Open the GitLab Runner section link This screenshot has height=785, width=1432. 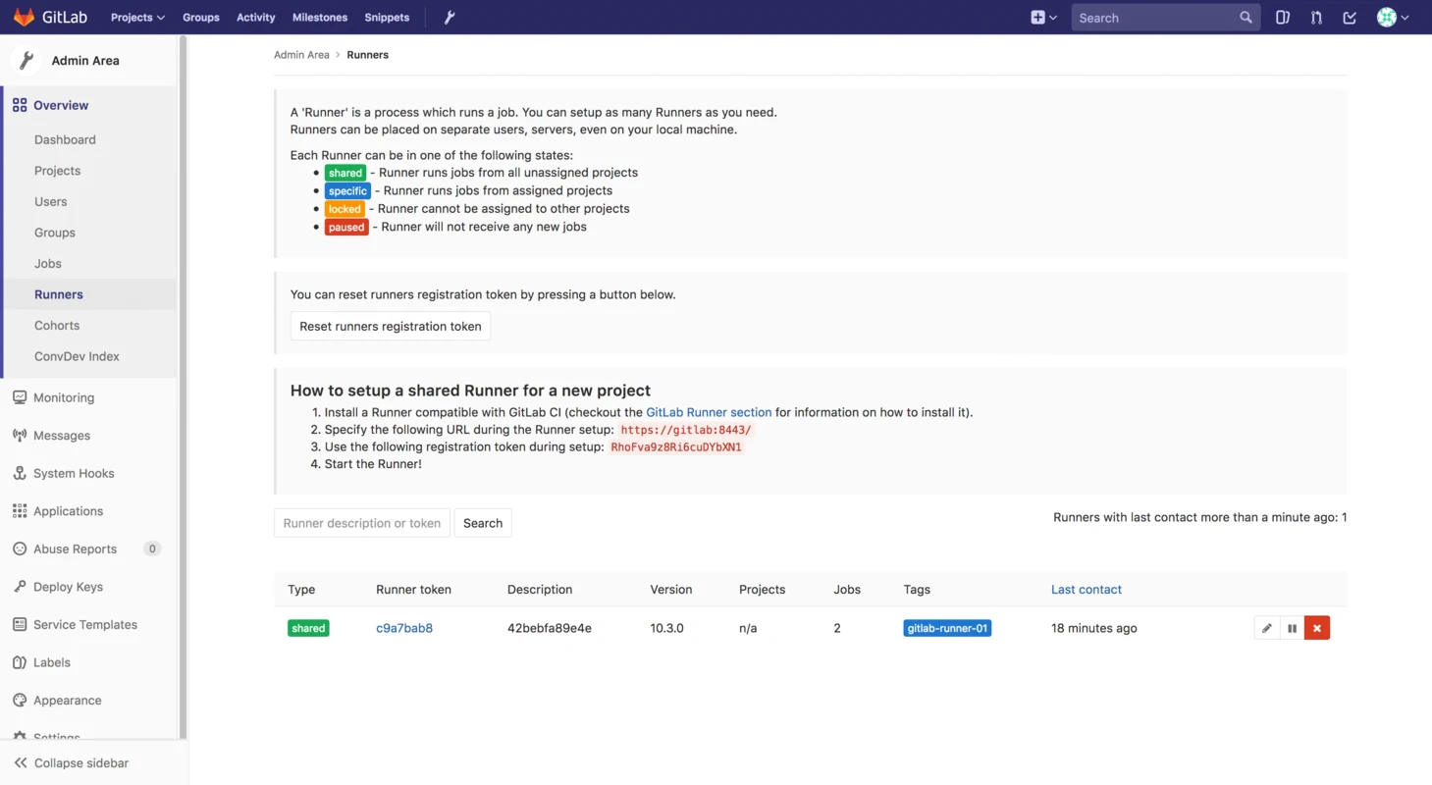pos(709,412)
